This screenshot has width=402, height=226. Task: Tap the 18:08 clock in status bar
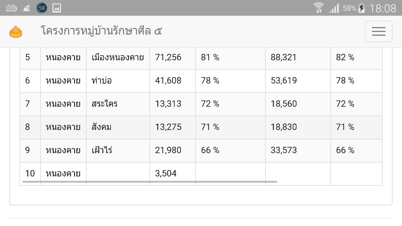point(383,8)
